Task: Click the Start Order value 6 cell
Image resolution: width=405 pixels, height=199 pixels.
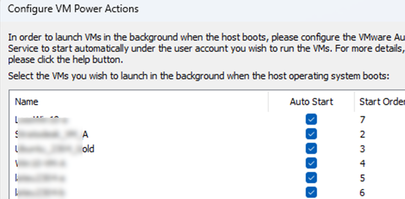Action: (363, 192)
